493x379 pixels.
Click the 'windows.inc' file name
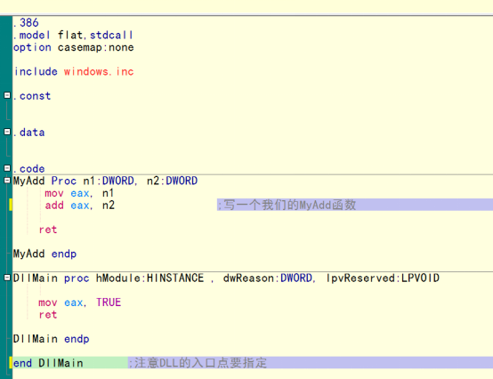[x=99, y=71]
